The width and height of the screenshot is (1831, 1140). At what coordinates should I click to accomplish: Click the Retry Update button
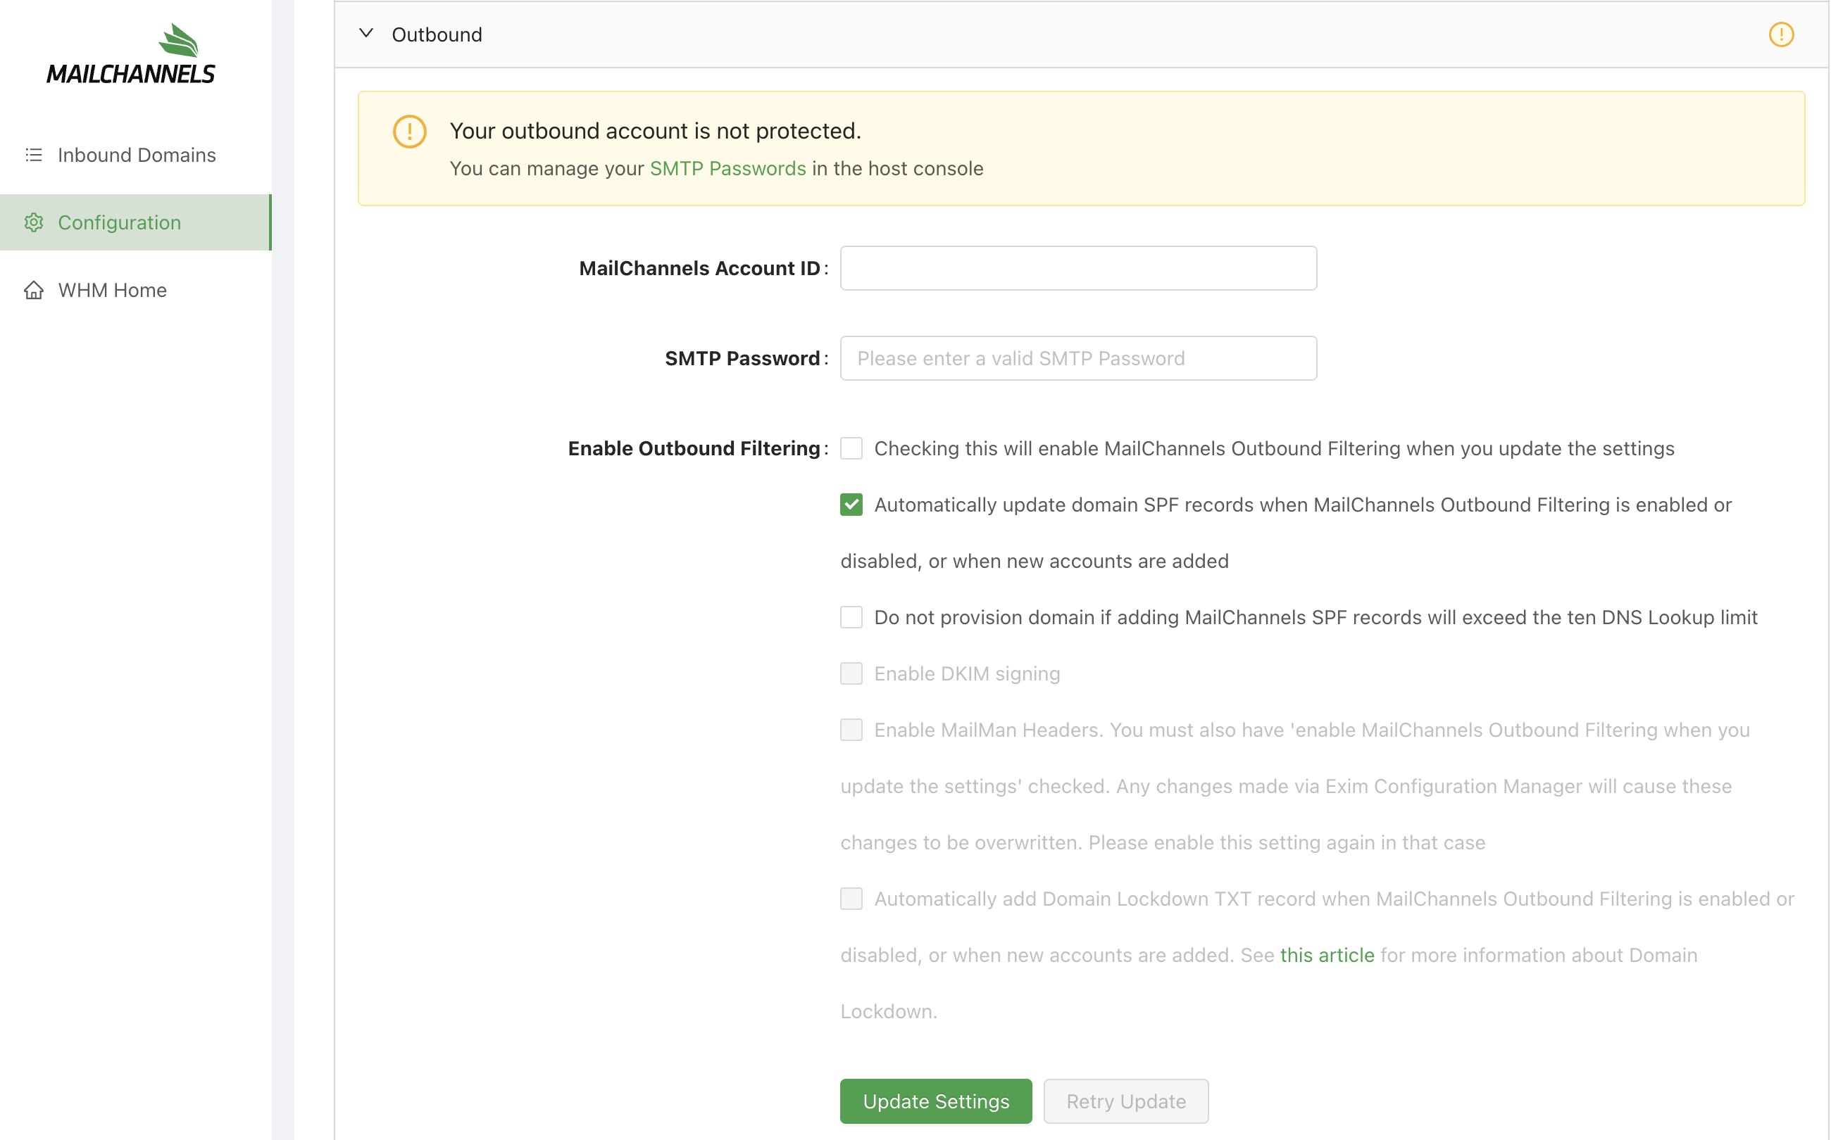pos(1125,1101)
